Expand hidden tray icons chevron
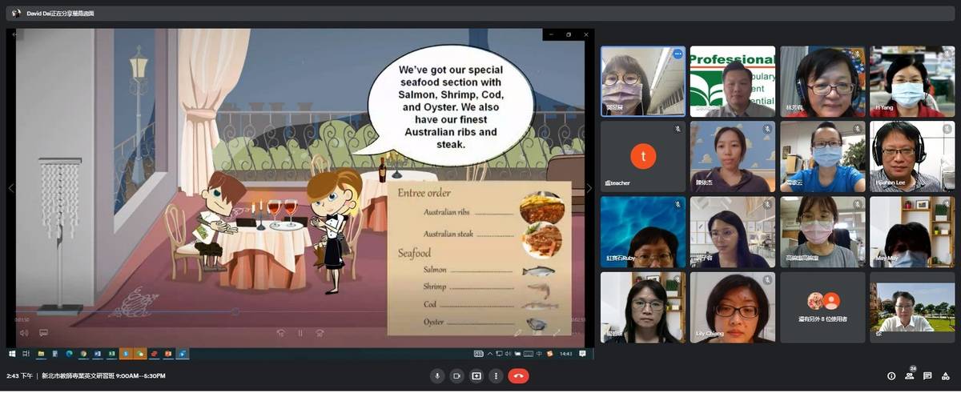 pos(490,353)
